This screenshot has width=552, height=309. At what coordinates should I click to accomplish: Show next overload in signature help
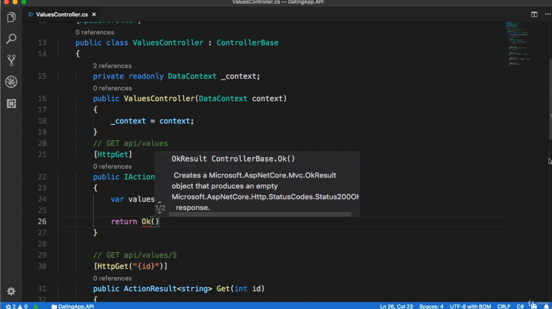pos(160,212)
